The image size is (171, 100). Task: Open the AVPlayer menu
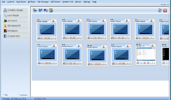(32, 2)
